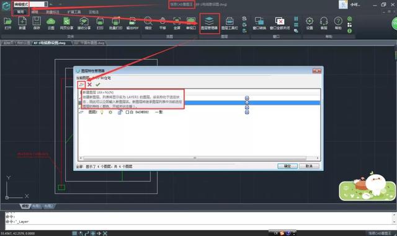Click the Batch Print (批量打印) icon
The image size is (397, 236).
click(116, 23)
